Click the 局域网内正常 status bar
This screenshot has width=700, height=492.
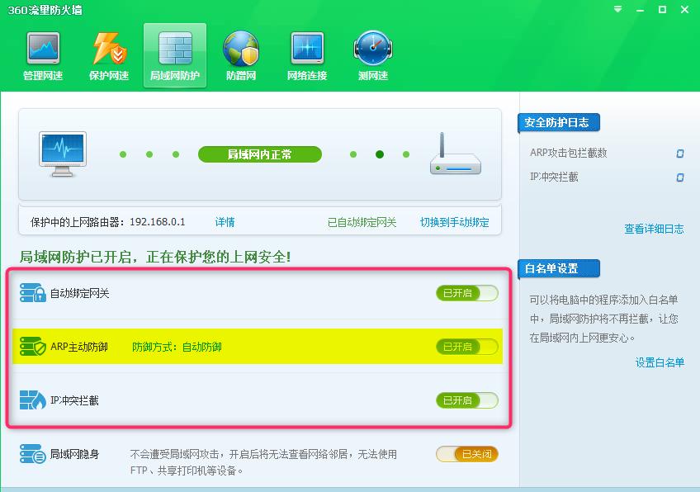[x=259, y=154]
